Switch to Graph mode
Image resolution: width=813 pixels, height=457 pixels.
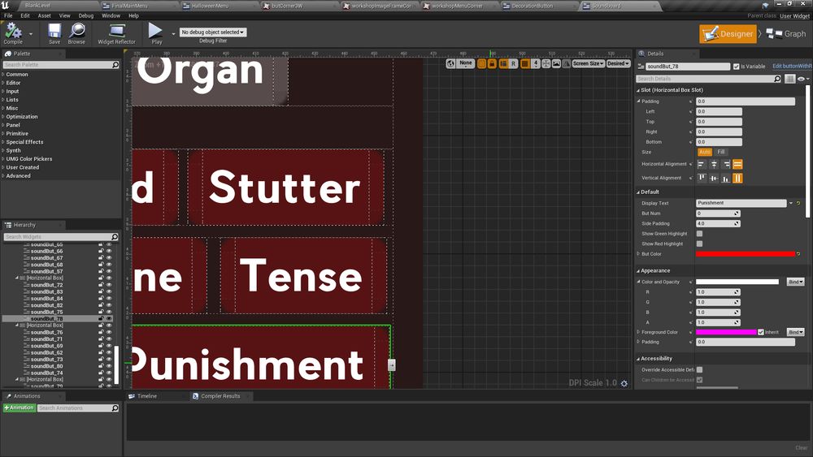tap(786, 34)
